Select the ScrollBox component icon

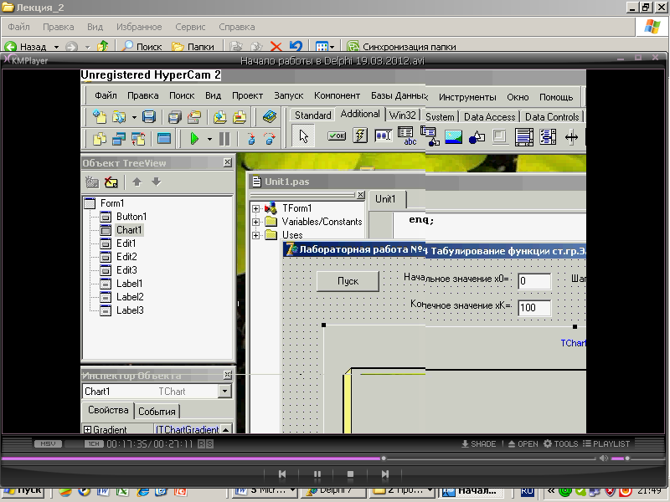[x=524, y=137]
